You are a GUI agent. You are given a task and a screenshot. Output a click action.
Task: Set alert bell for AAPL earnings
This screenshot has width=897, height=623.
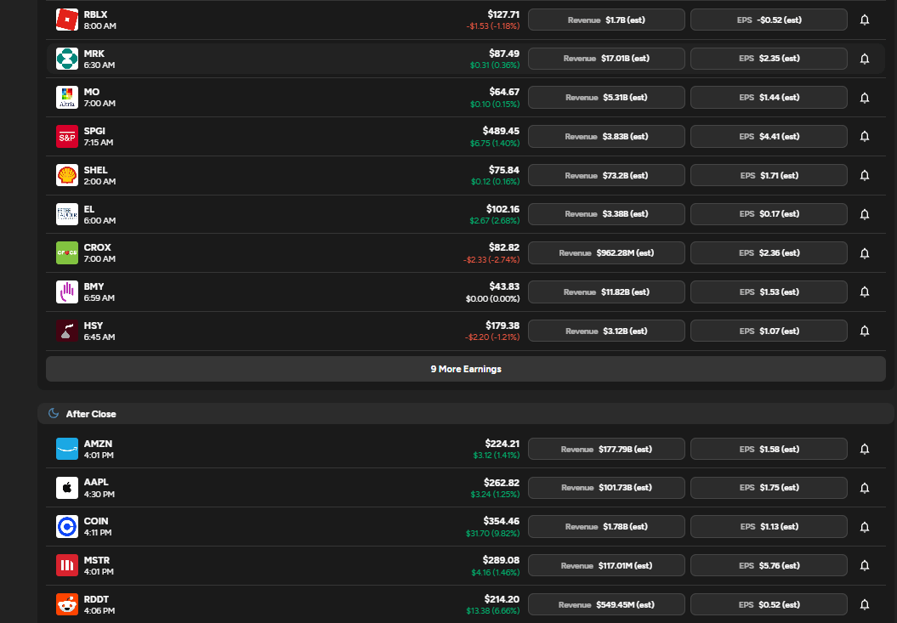[x=865, y=488]
